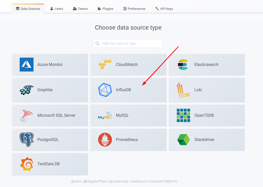Go to the Preferences tab
The width and height of the screenshot is (263, 187).
pos(134,9)
